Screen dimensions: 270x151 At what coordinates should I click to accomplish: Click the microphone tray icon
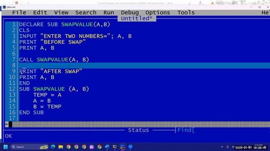coord(228,147)
